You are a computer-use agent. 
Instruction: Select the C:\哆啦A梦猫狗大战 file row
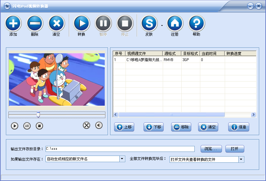pyautogui.click(x=184, y=60)
